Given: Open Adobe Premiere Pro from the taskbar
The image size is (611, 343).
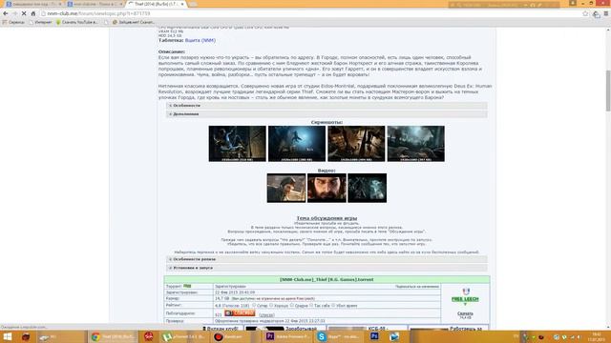Looking at the screenshot, I should 288,336.
